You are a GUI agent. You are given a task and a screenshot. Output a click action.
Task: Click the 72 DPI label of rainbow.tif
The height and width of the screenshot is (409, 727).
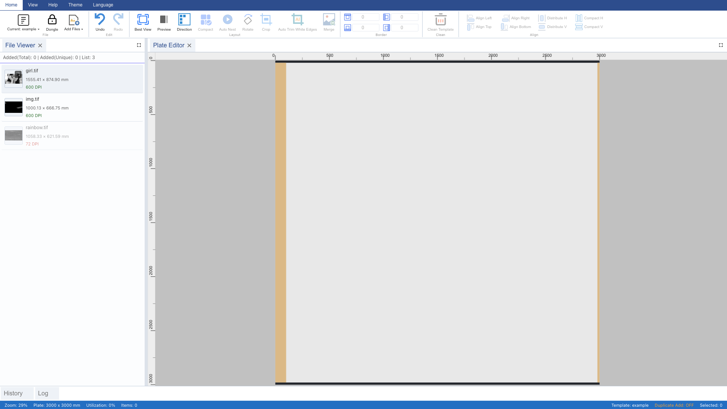pos(32,144)
